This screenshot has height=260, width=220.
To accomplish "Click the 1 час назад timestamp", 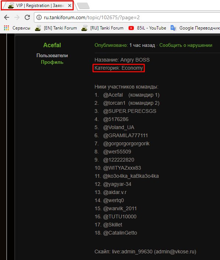I will (x=142, y=45).
